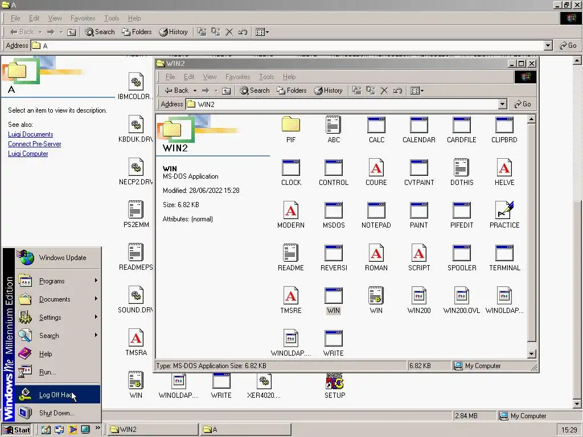The height and width of the screenshot is (437, 583).
Task: Expand Settings submenu in Start menu
Action: click(58, 318)
